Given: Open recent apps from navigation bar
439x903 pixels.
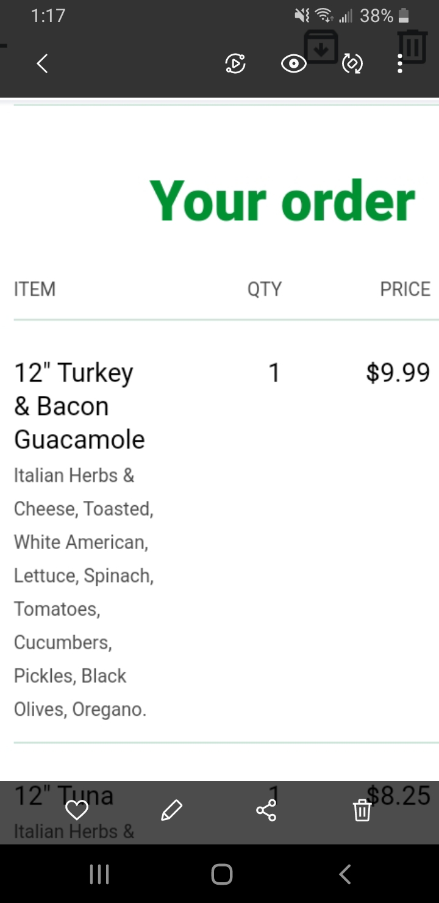Looking at the screenshot, I should 99,874.
